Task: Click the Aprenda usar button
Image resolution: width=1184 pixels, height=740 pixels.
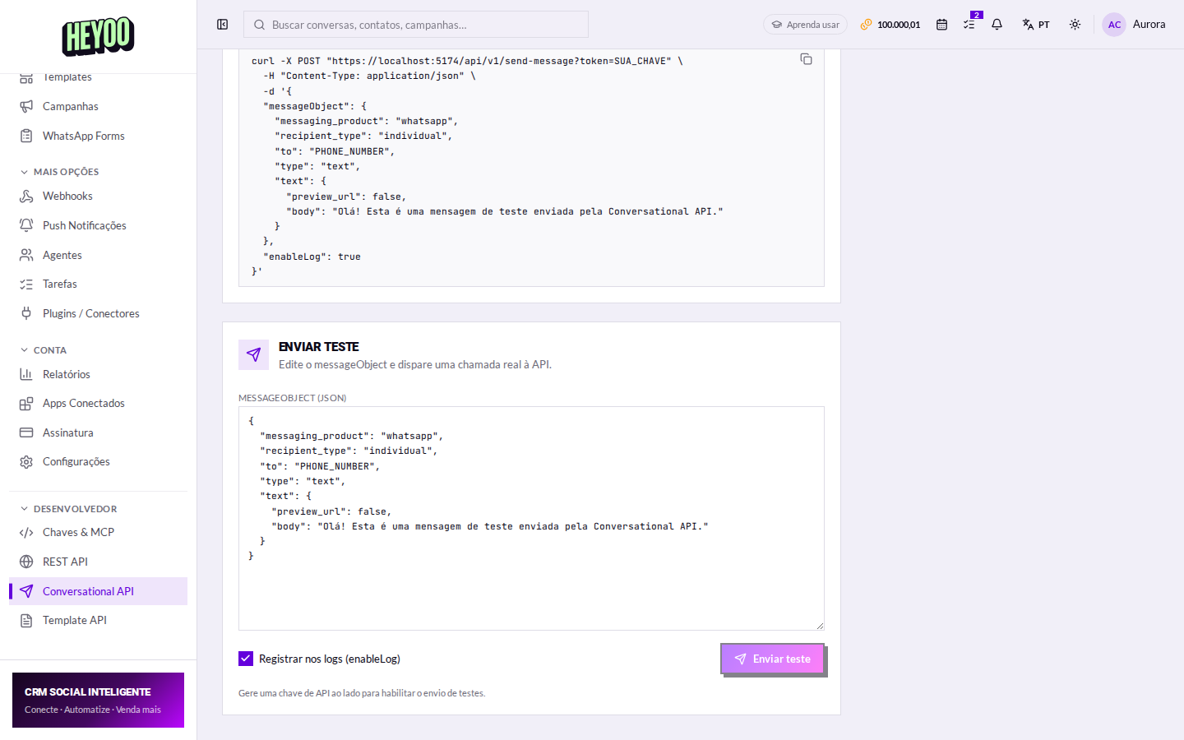Action: [805, 25]
